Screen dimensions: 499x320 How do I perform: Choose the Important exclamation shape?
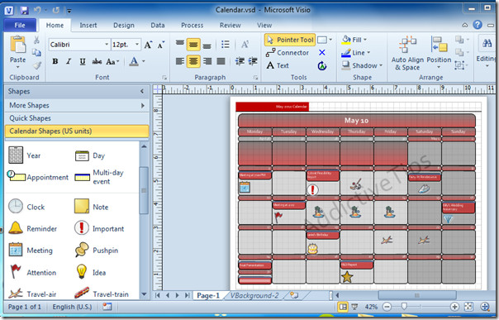(99, 228)
